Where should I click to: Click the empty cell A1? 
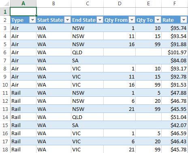pyautogui.click(x=23, y=12)
